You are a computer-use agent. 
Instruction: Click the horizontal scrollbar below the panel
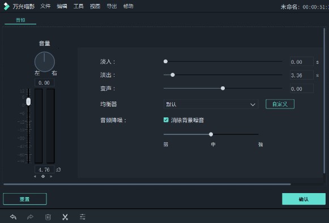147,184
